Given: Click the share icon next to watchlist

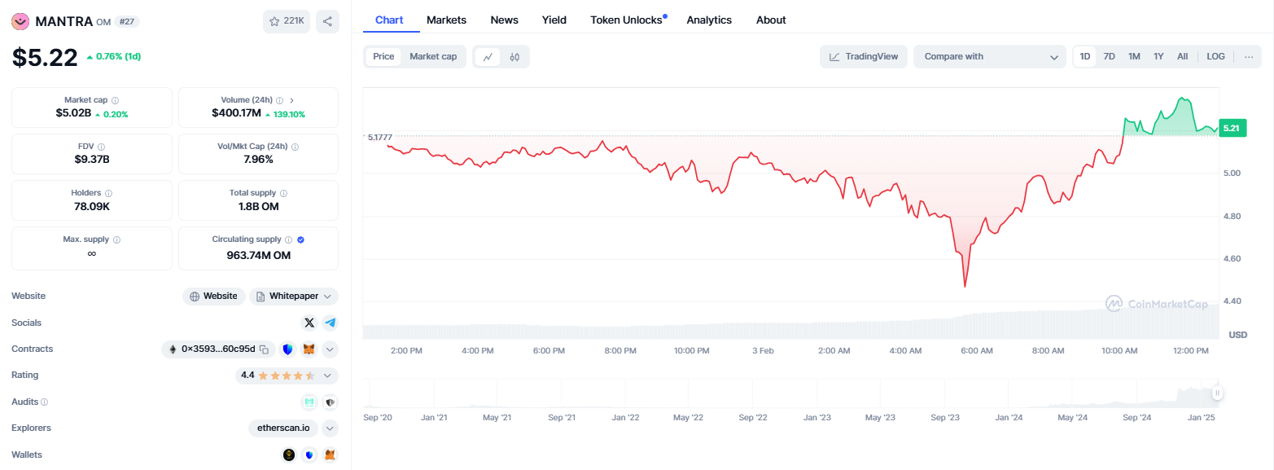Looking at the screenshot, I should tap(327, 22).
